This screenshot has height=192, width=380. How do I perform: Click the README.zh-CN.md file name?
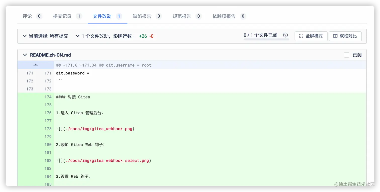pyautogui.click(x=51, y=55)
